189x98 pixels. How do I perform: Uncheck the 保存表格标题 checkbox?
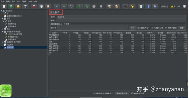132,93
